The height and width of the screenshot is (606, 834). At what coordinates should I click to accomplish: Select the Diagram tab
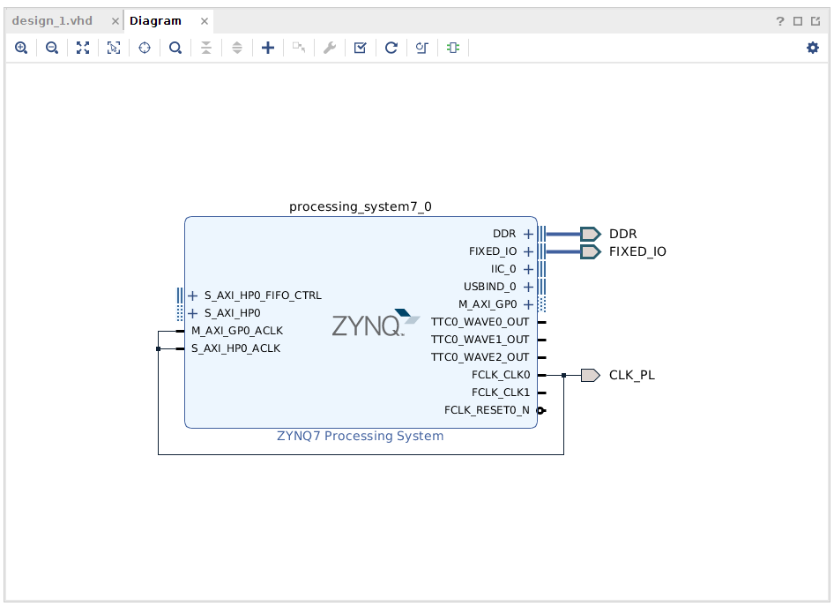157,19
